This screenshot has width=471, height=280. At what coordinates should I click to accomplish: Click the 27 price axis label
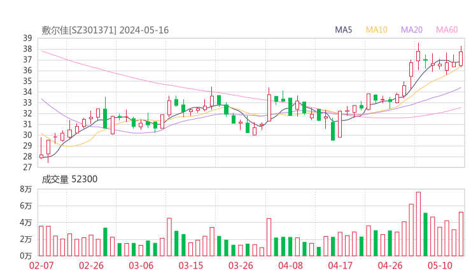click(27, 167)
